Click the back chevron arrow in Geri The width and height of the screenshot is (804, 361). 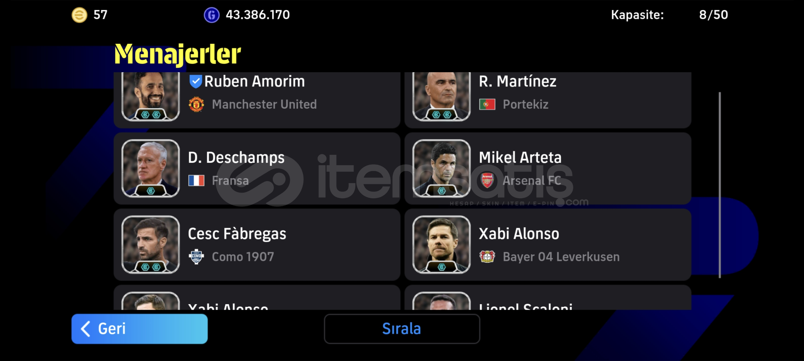[86, 329]
